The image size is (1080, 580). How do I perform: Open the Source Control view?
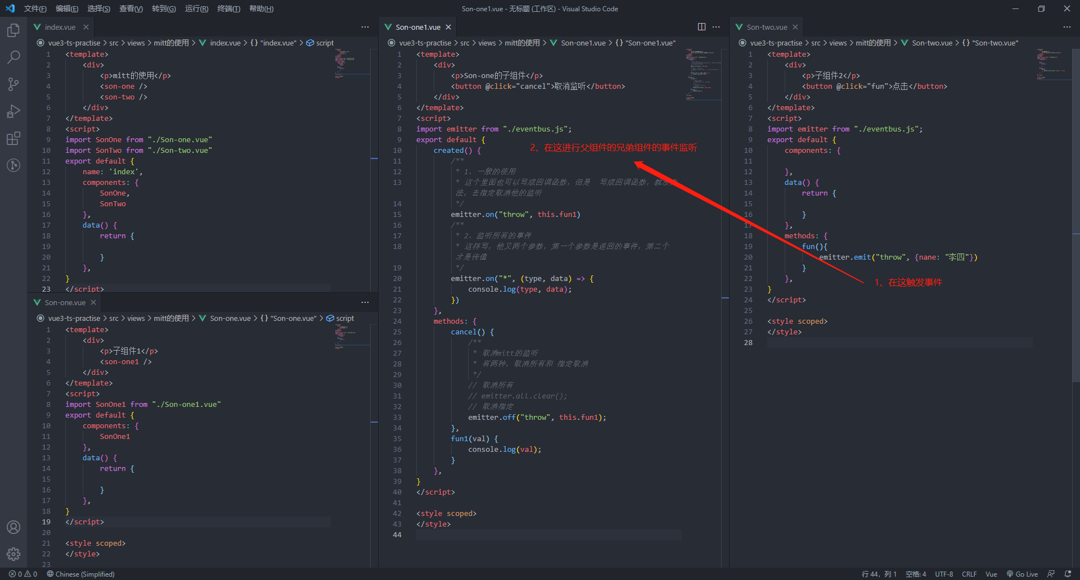[13, 84]
